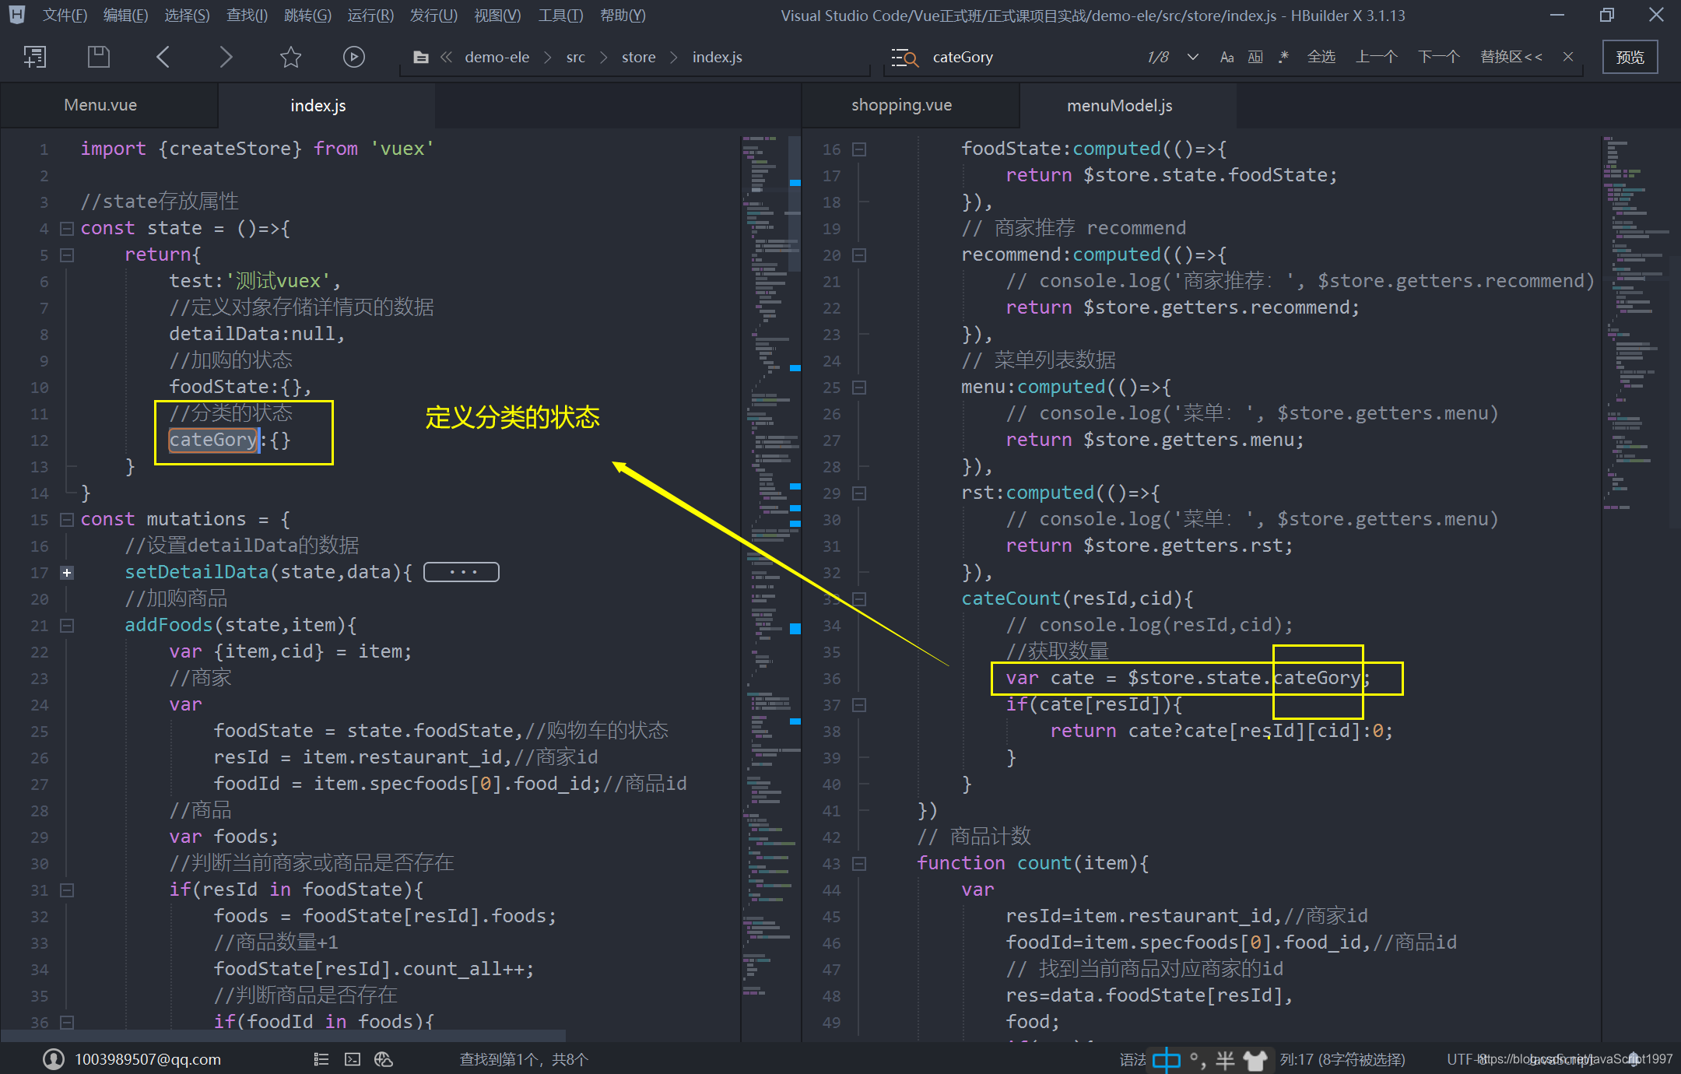Screen dimensions: 1681x1074
Task: Click the 预览 preview button
Action: 1630,58
